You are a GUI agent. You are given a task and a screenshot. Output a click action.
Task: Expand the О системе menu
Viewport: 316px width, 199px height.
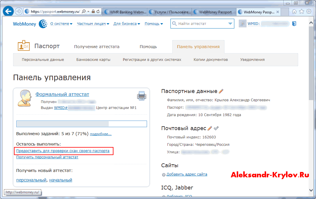(61, 24)
